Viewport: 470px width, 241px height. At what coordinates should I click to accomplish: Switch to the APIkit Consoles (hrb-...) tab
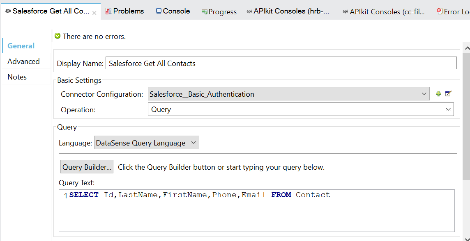288,11
